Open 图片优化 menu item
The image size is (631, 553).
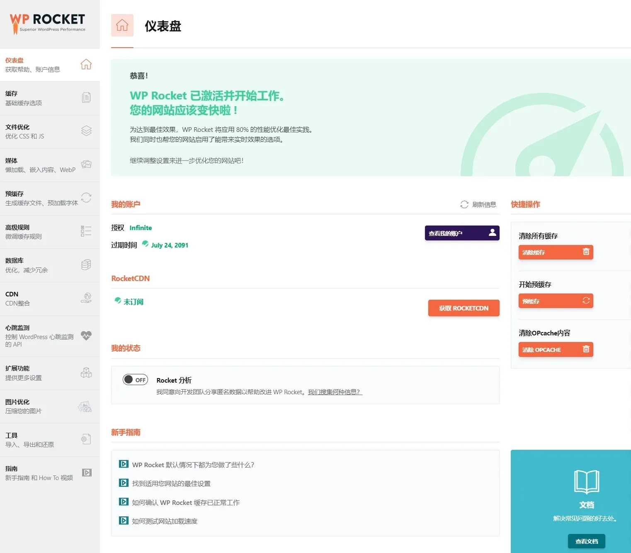tap(50, 407)
